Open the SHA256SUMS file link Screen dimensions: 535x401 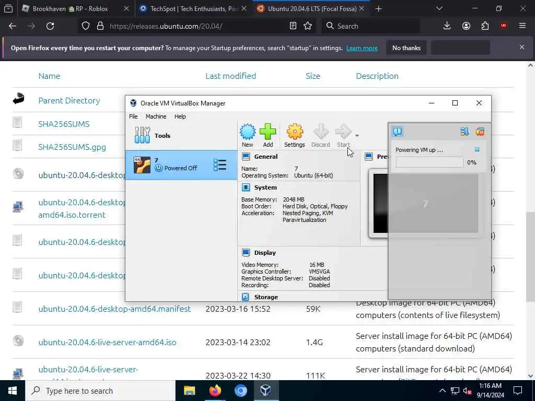64,124
